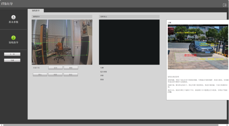Click the 实时显示 section header
The height and width of the screenshot is (126, 229).
(129, 17)
